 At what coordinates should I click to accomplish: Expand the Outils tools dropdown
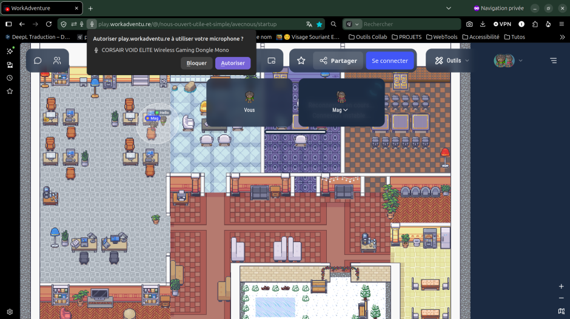coord(452,61)
